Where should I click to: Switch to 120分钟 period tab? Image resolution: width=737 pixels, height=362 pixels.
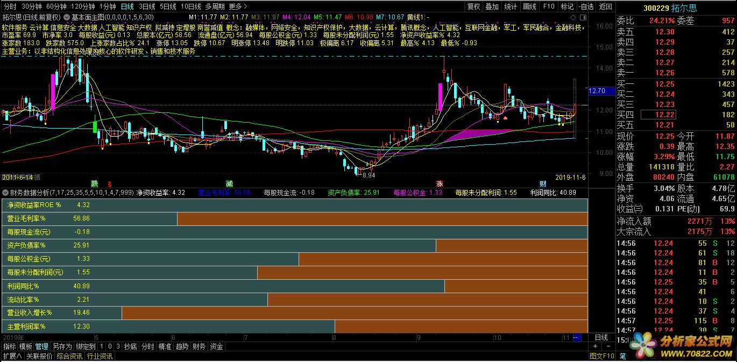point(83,6)
